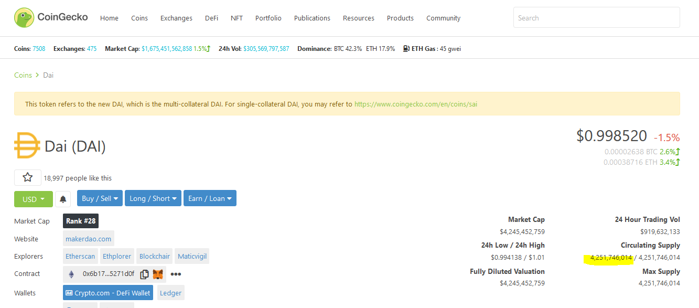Open the Products navigation menu
This screenshot has height=308, width=699.
click(400, 18)
